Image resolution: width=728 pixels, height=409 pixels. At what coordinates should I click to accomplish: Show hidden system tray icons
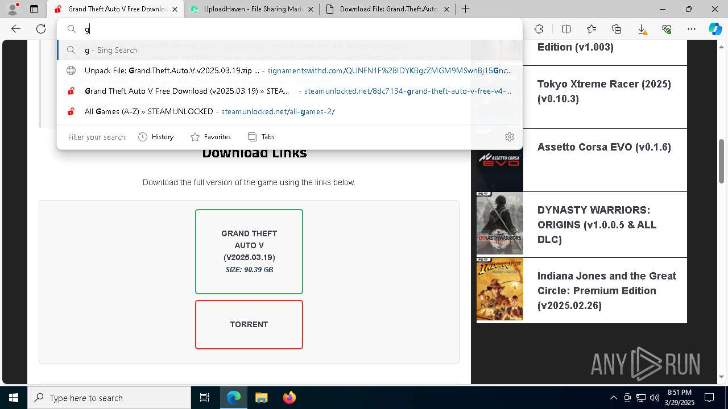613,398
